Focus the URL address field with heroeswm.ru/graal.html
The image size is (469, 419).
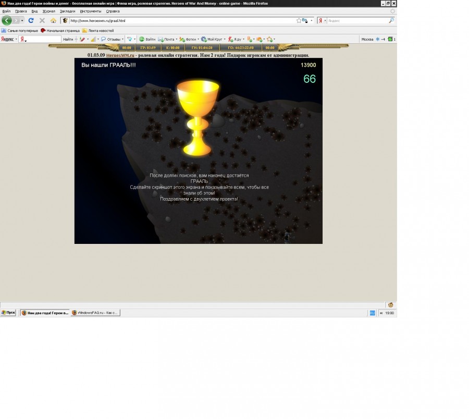click(x=182, y=21)
